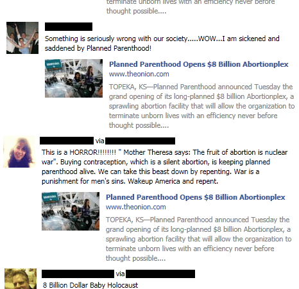Open the man's profile picture at the bottom
The image size is (299, 289).
(x=21, y=279)
